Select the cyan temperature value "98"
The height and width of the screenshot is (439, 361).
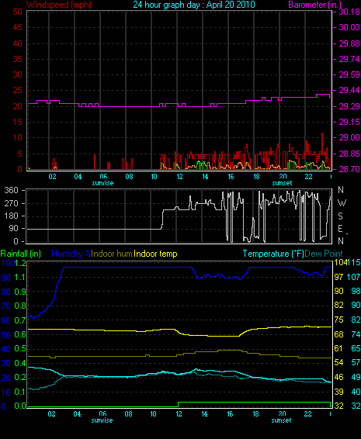(356, 291)
